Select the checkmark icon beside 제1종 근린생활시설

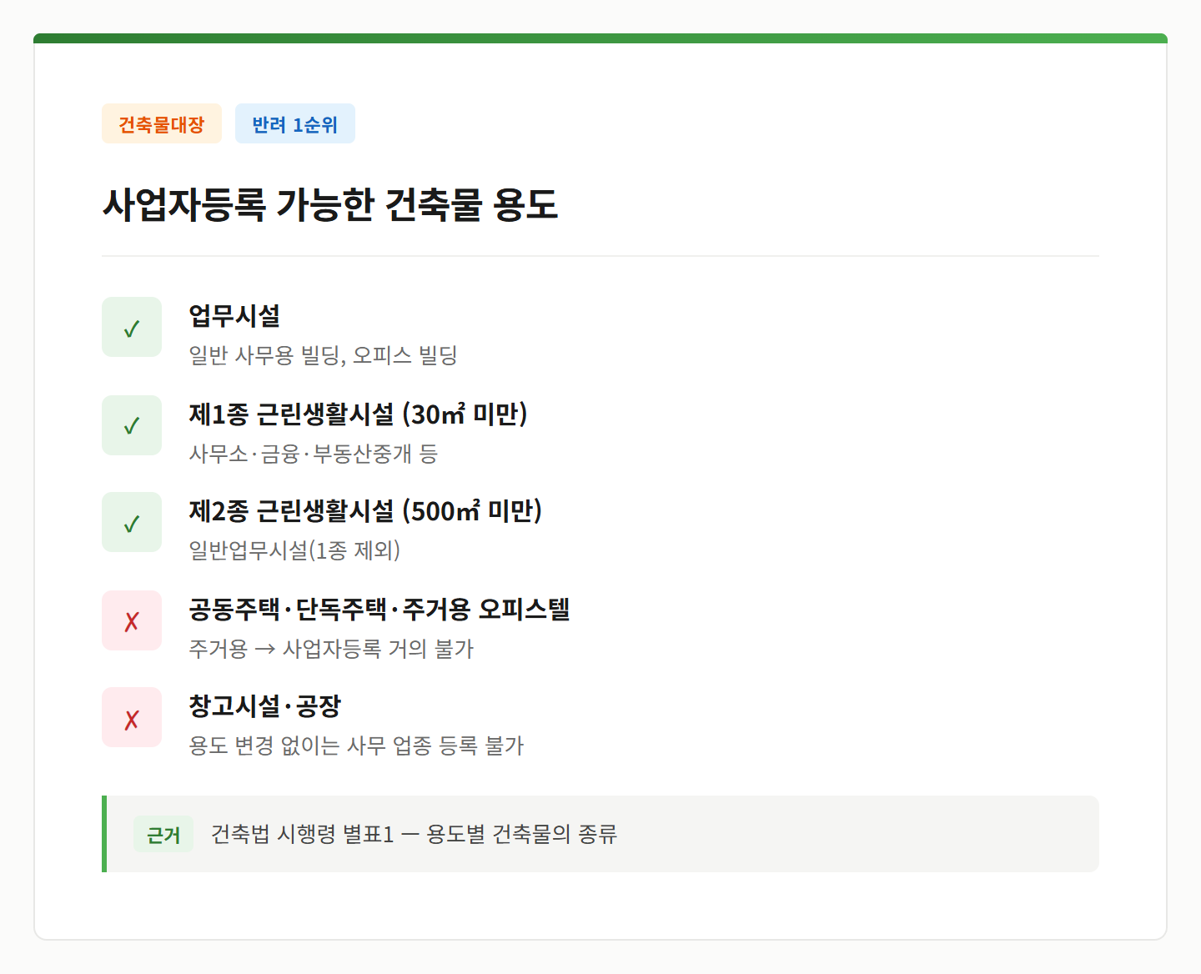coord(131,424)
